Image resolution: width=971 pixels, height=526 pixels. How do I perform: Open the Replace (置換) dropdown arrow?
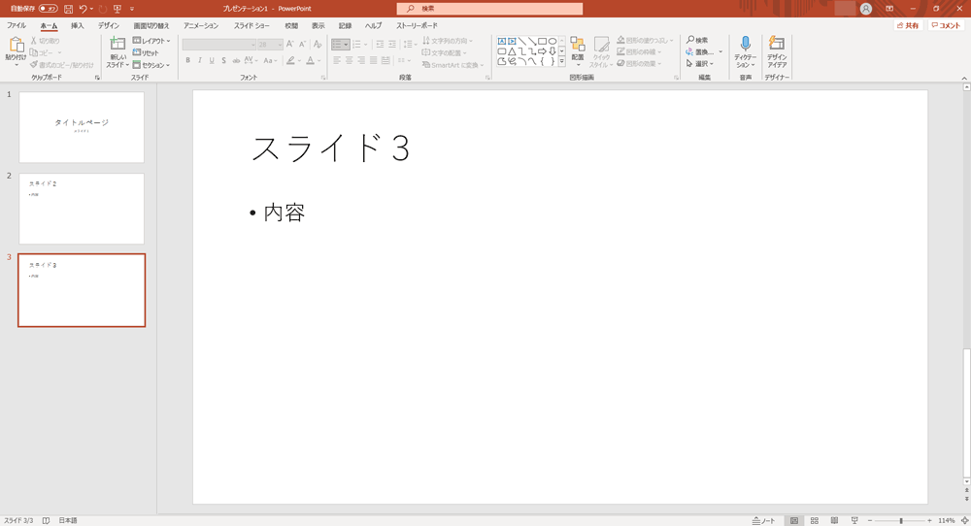point(720,52)
